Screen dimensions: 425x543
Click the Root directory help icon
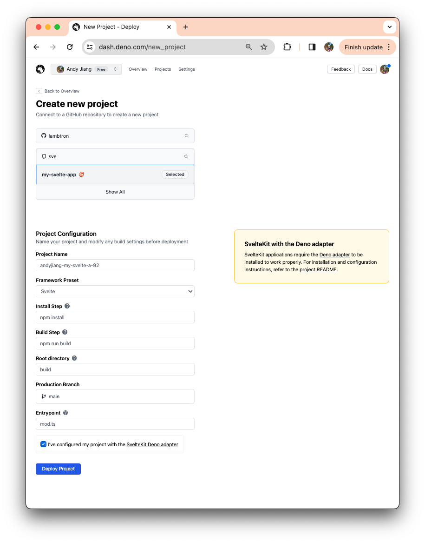(x=74, y=358)
